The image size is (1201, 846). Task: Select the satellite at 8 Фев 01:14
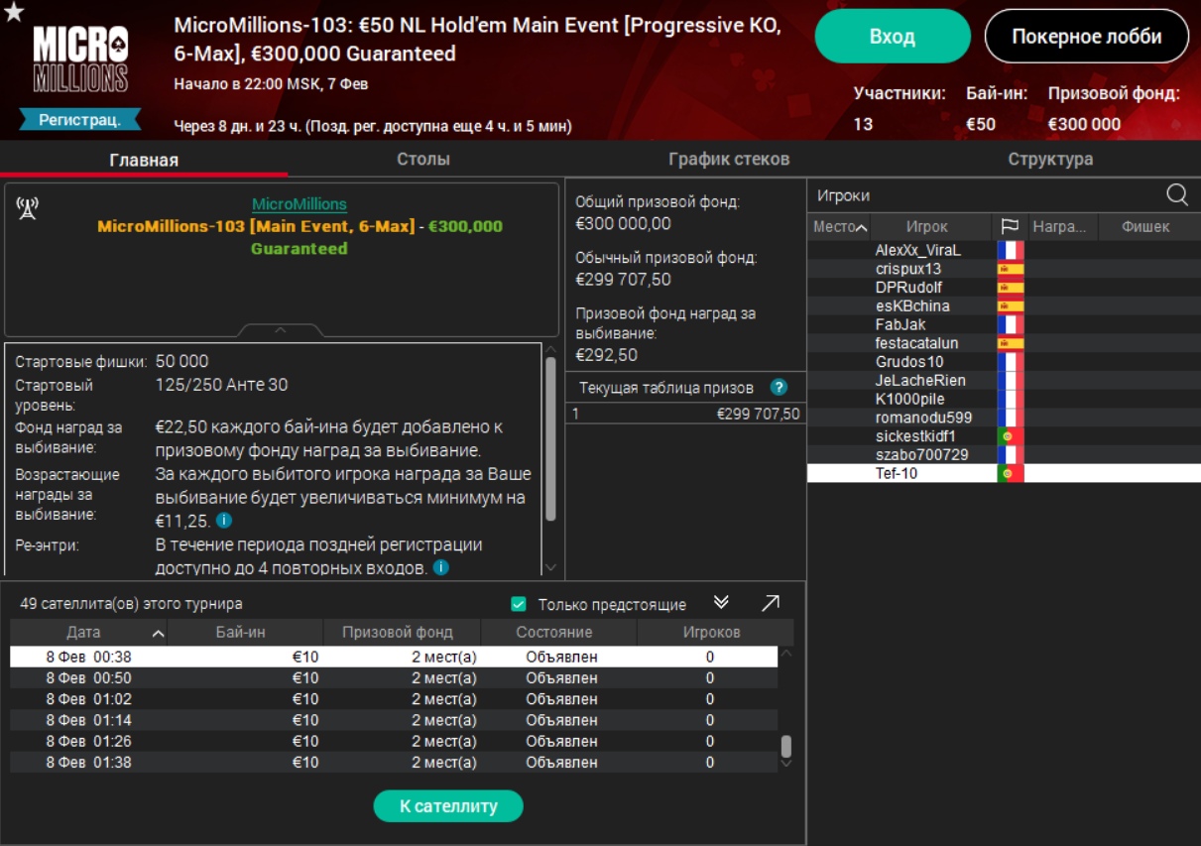[x=394, y=720]
